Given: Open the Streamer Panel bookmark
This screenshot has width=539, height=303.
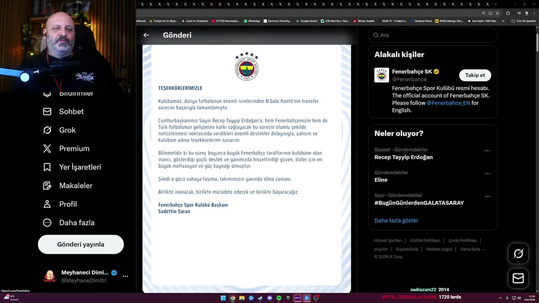Looking at the screenshot, I should tap(421, 21).
